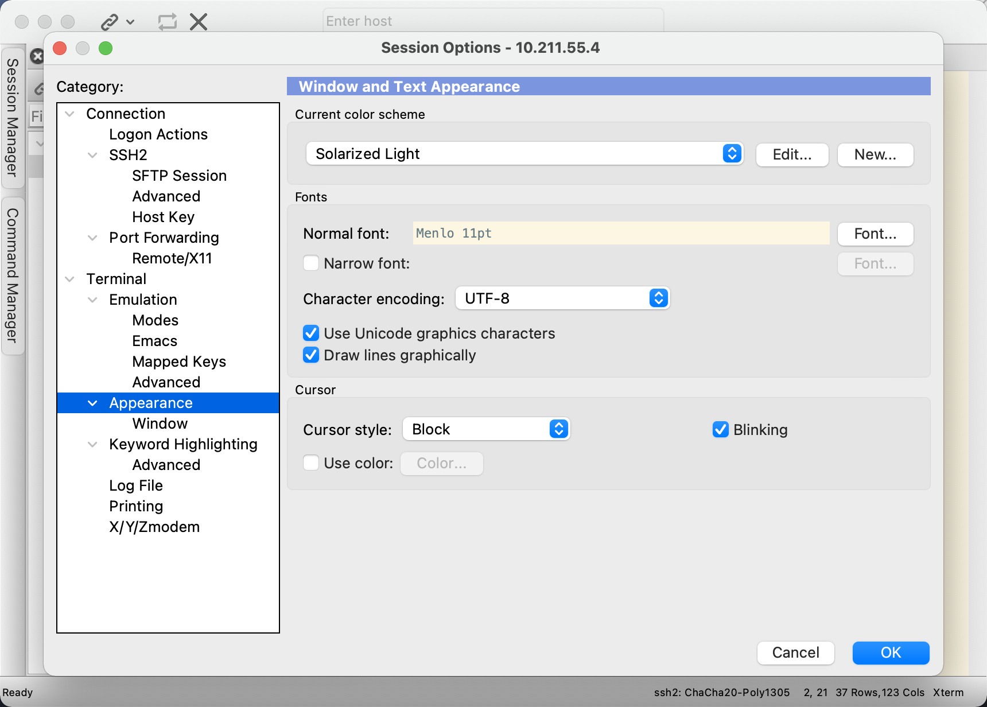Turn off cursor Blinking
Screen dimensions: 987x707
tap(720, 429)
